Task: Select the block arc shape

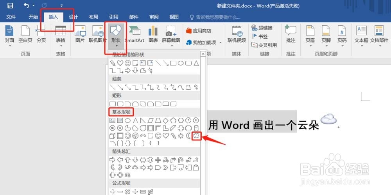Action: (x=143, y=136)
